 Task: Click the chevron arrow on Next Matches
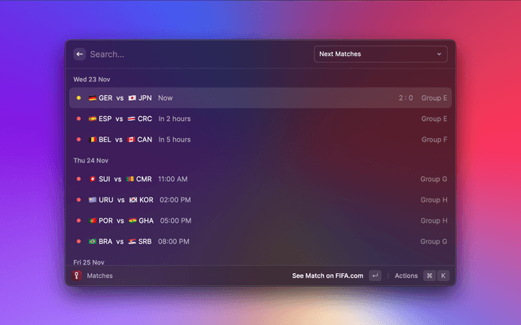[440, 54]
